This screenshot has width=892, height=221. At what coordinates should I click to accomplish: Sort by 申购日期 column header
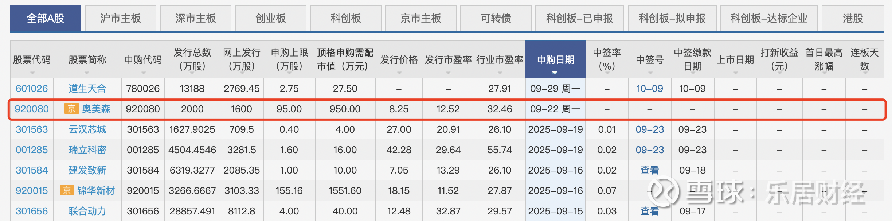555,60
